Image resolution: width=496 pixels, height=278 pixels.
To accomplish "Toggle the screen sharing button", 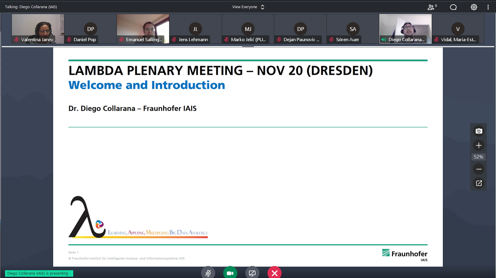I will [252, 273].
